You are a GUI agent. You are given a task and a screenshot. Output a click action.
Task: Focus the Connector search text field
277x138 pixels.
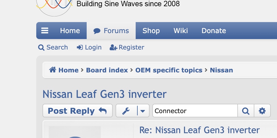[195, 111]
